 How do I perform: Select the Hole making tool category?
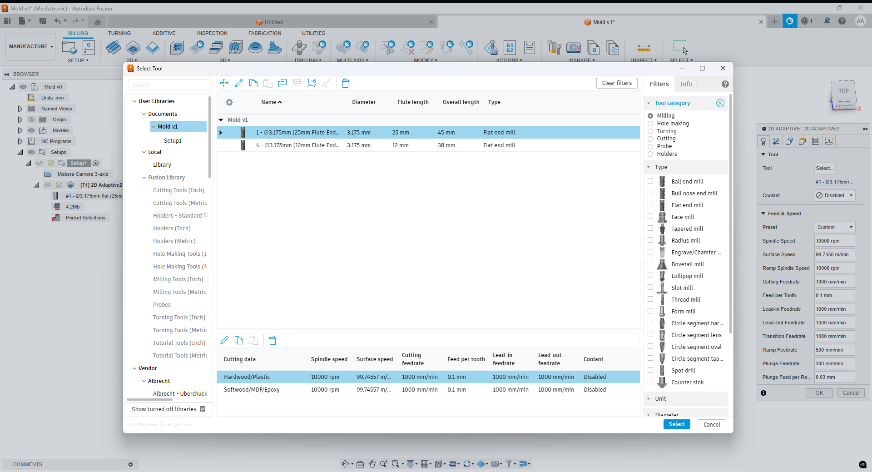pos(650,124)
